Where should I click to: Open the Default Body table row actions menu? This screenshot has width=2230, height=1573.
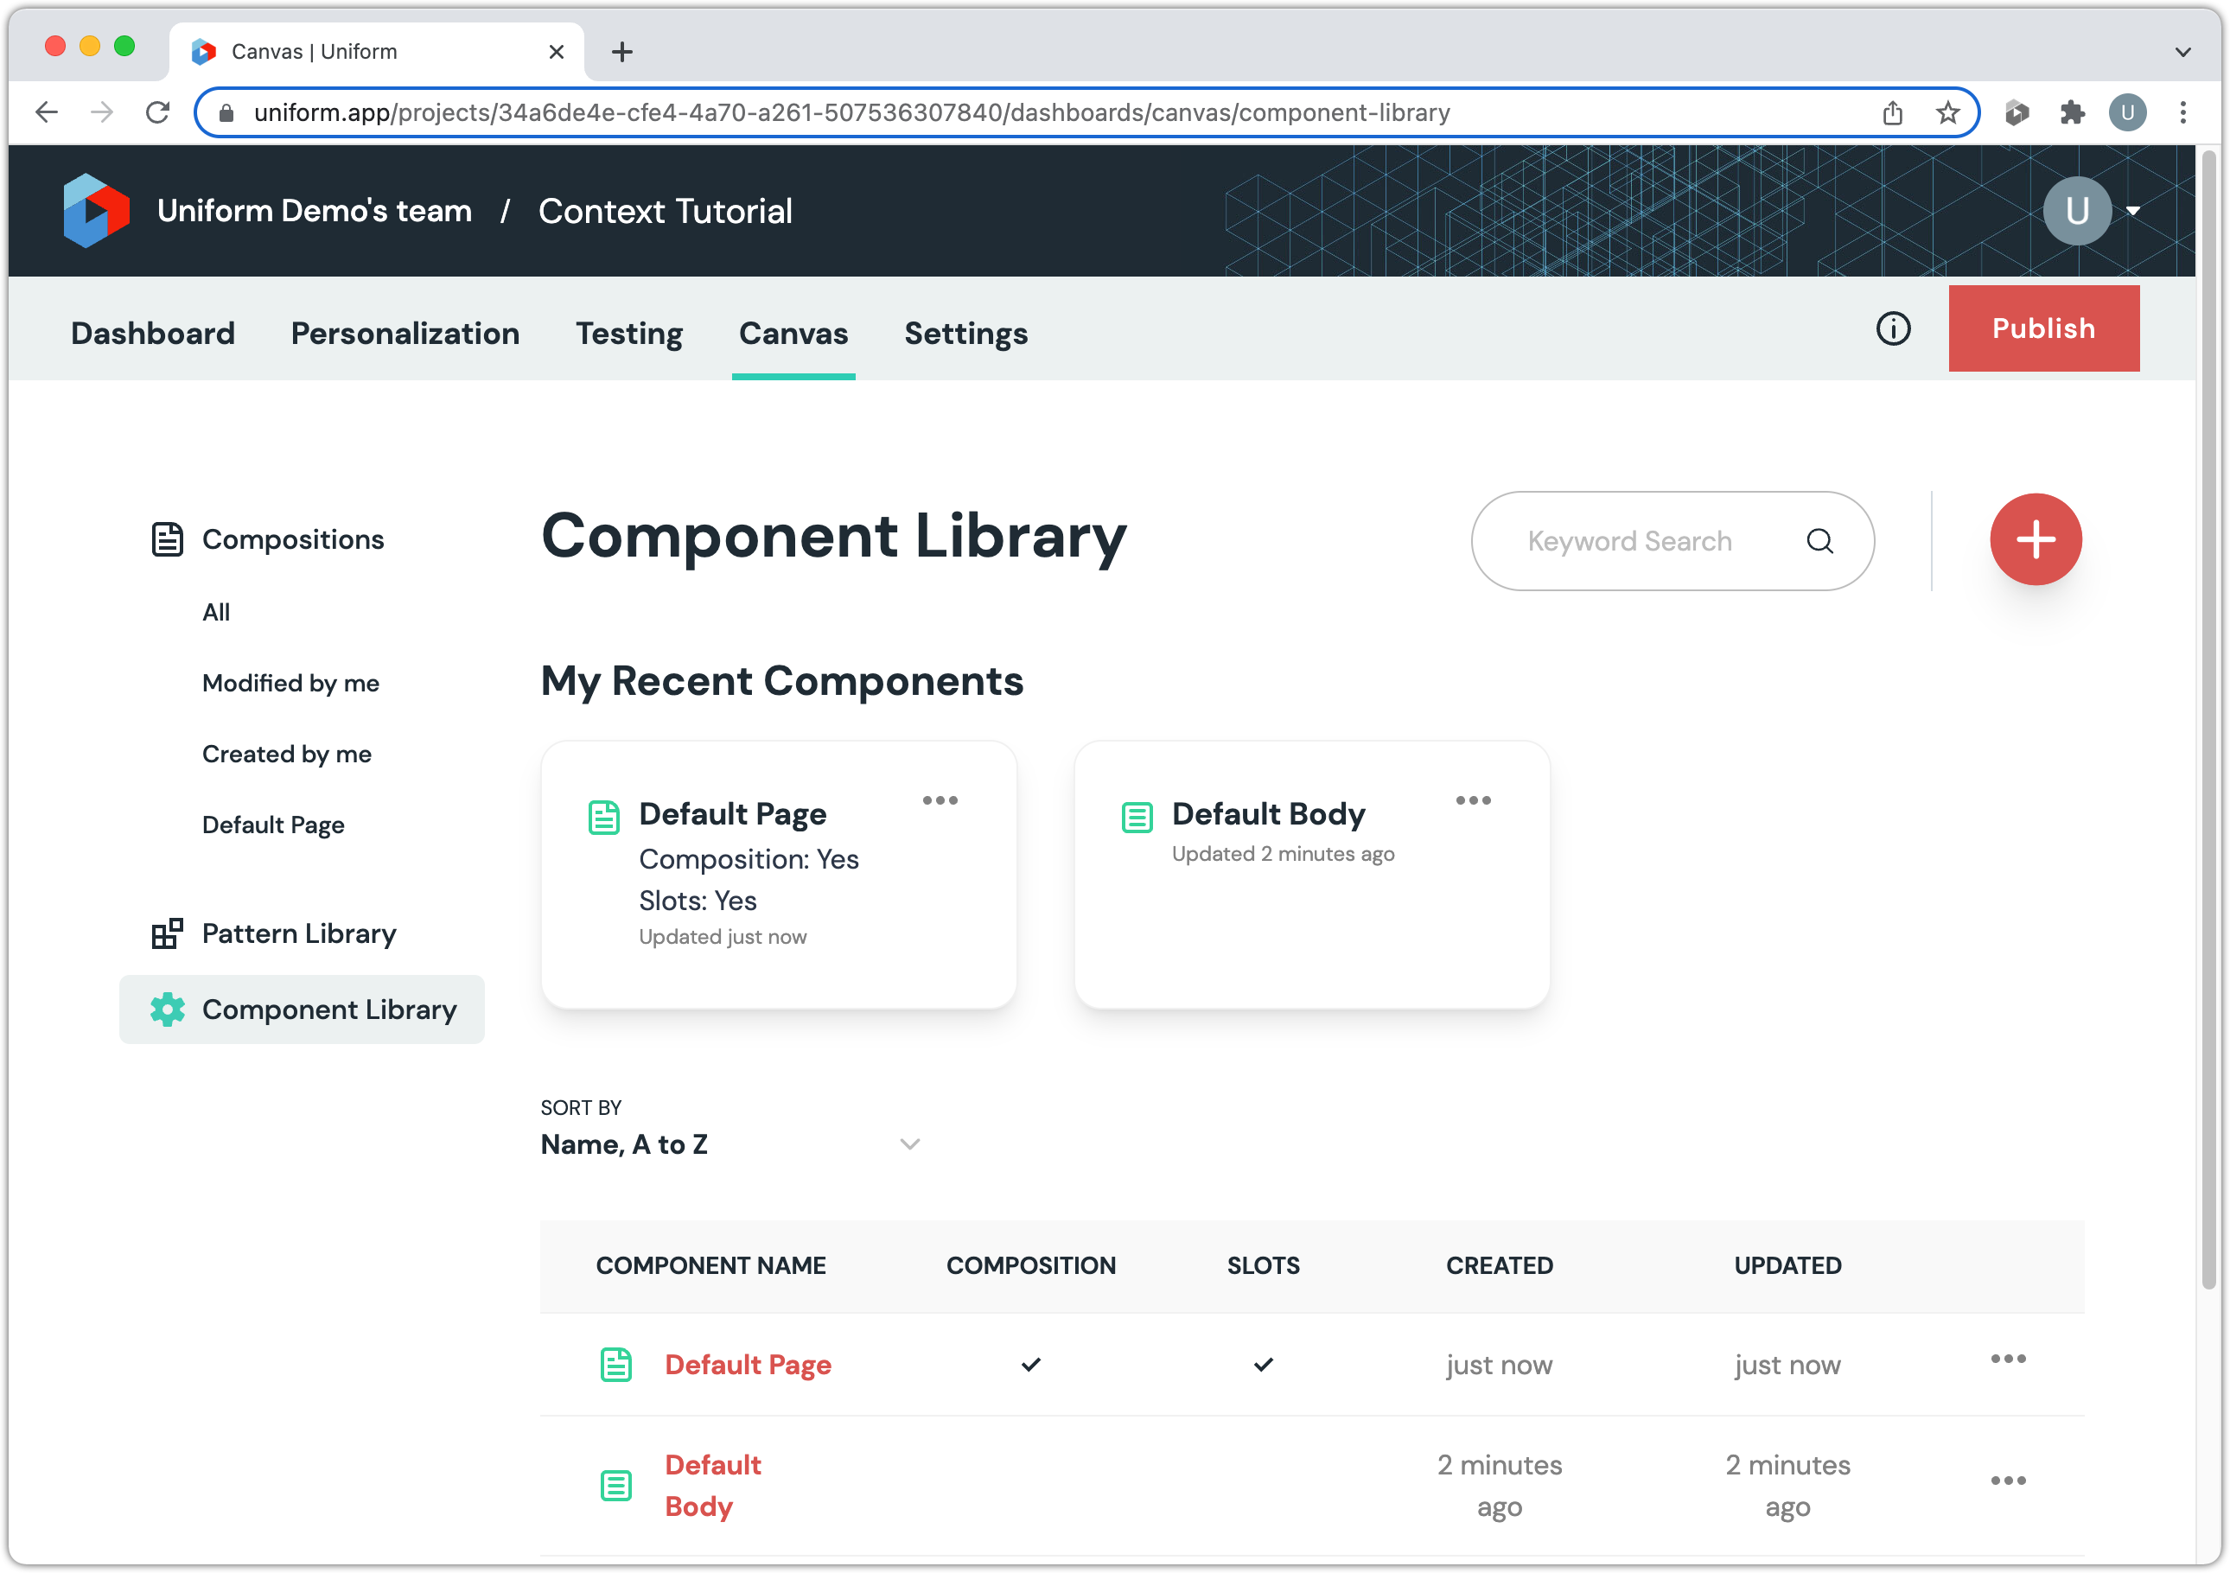tap(2007, 1480)
